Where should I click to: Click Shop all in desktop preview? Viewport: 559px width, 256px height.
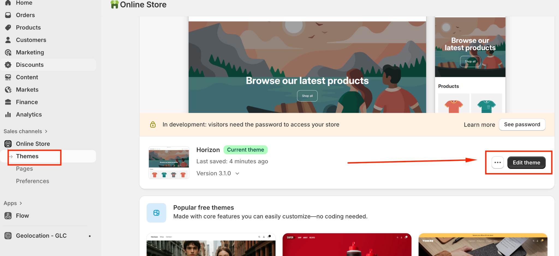tap(307, 96)
